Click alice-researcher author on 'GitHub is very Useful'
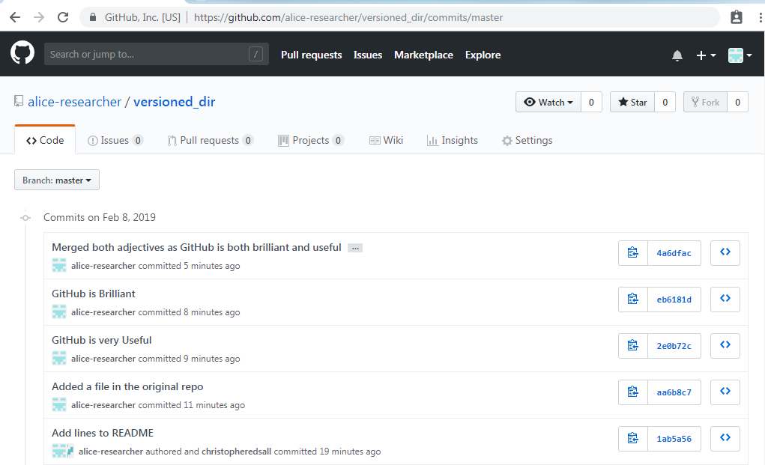This screenshot has width=765, height=465. point(103,358)
